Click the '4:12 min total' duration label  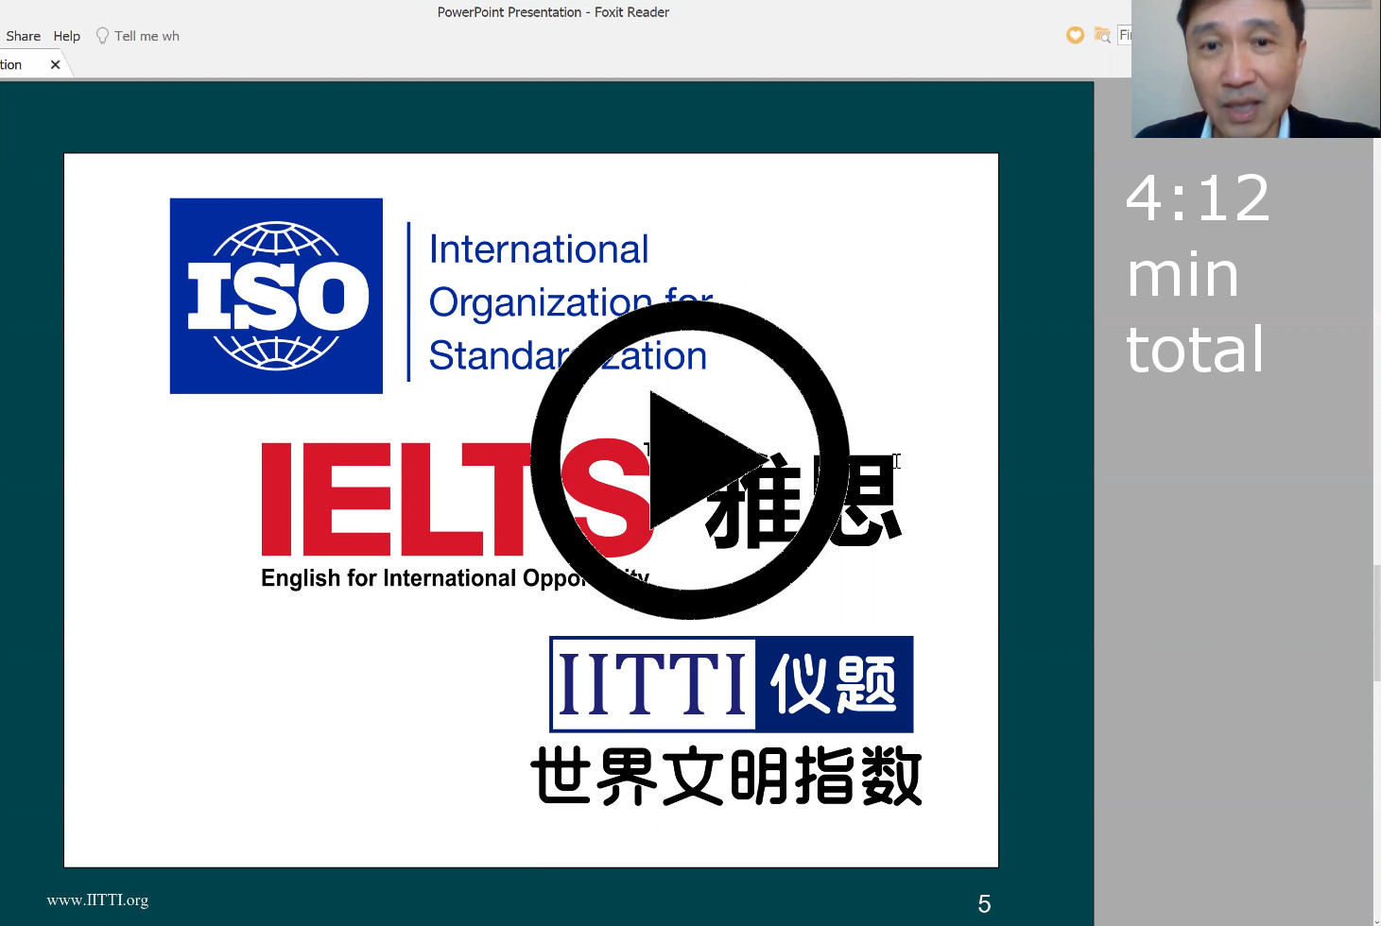pyautogui.click(x=1198, y=274)
